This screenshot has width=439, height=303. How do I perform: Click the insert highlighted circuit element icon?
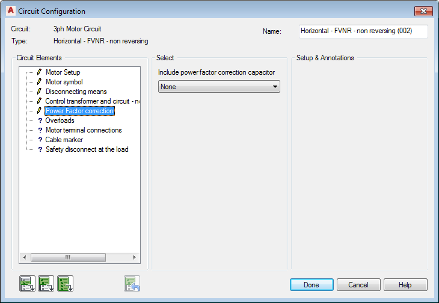(x=27, y=283)
